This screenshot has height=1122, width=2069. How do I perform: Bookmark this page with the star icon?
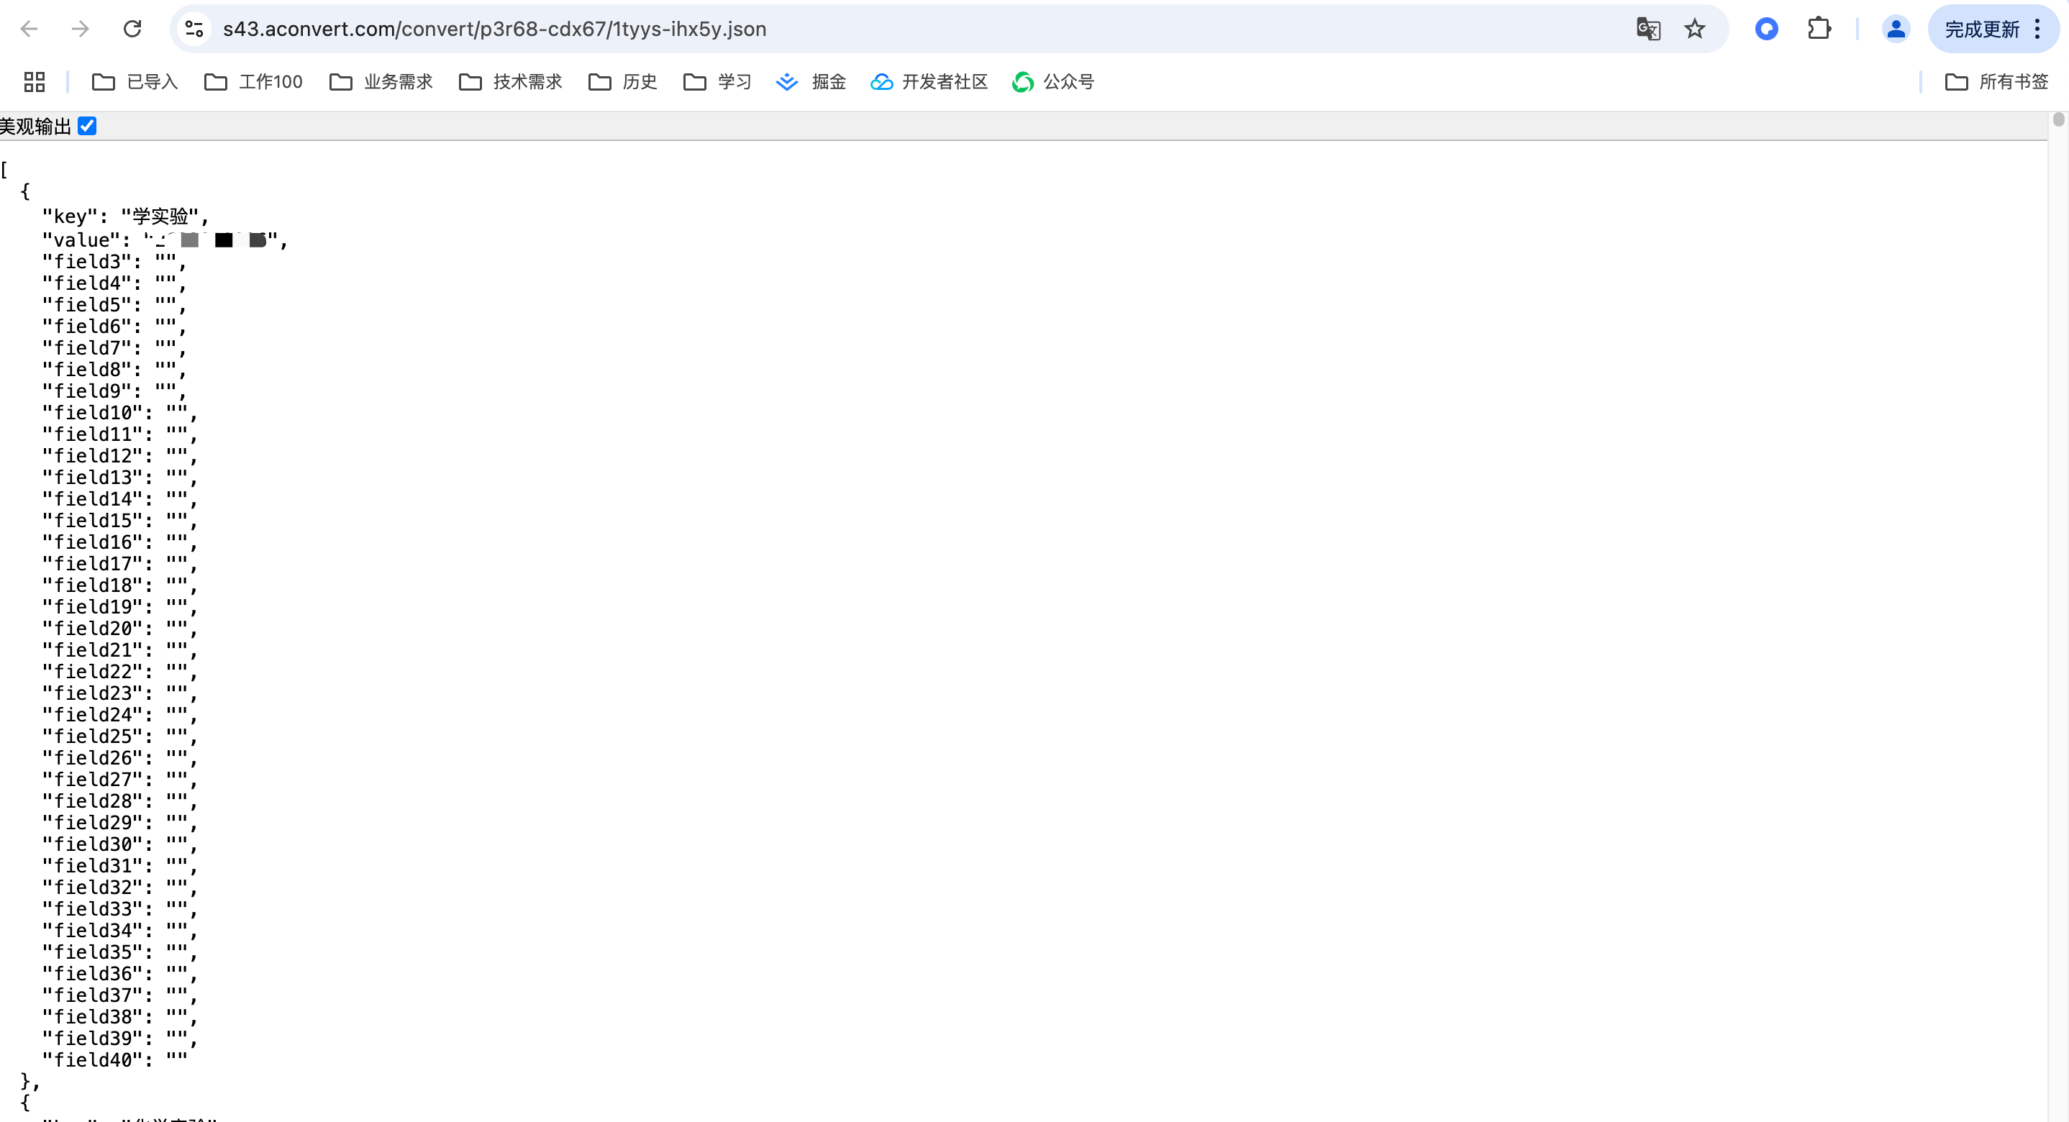pyautogui.click(x=1695, y=29)
